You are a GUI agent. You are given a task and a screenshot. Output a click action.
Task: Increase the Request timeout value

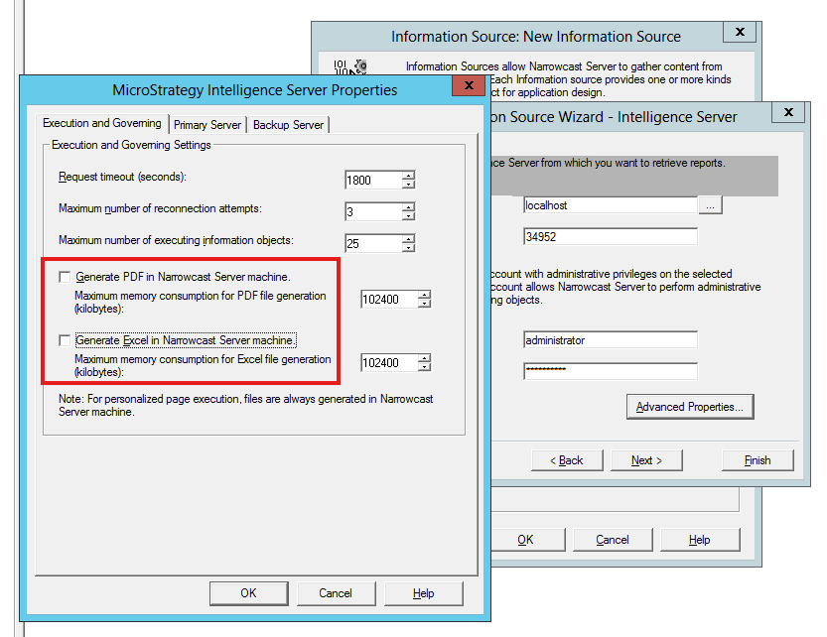409,176
